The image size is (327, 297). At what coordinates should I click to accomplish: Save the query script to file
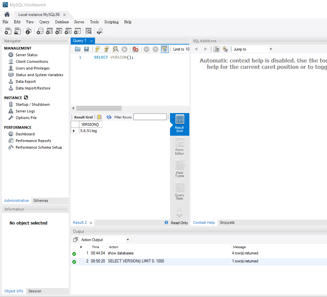[86, 49]
